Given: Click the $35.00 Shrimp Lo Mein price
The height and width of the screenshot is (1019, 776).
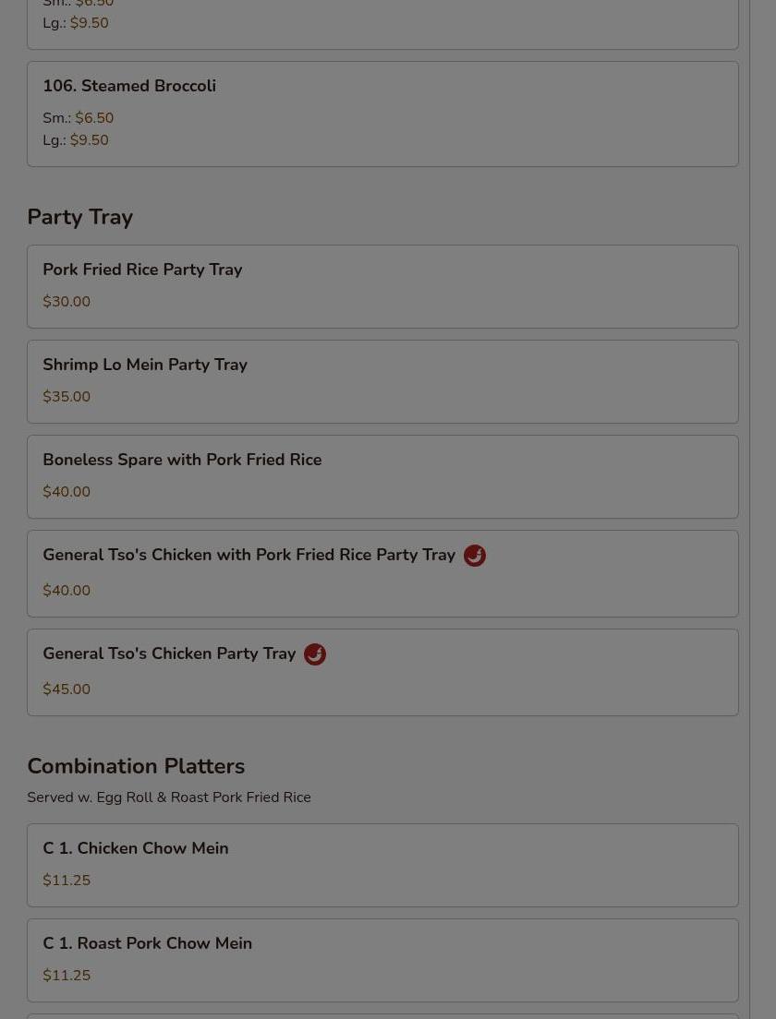Looking at the screenshot, I should point(67,397).
